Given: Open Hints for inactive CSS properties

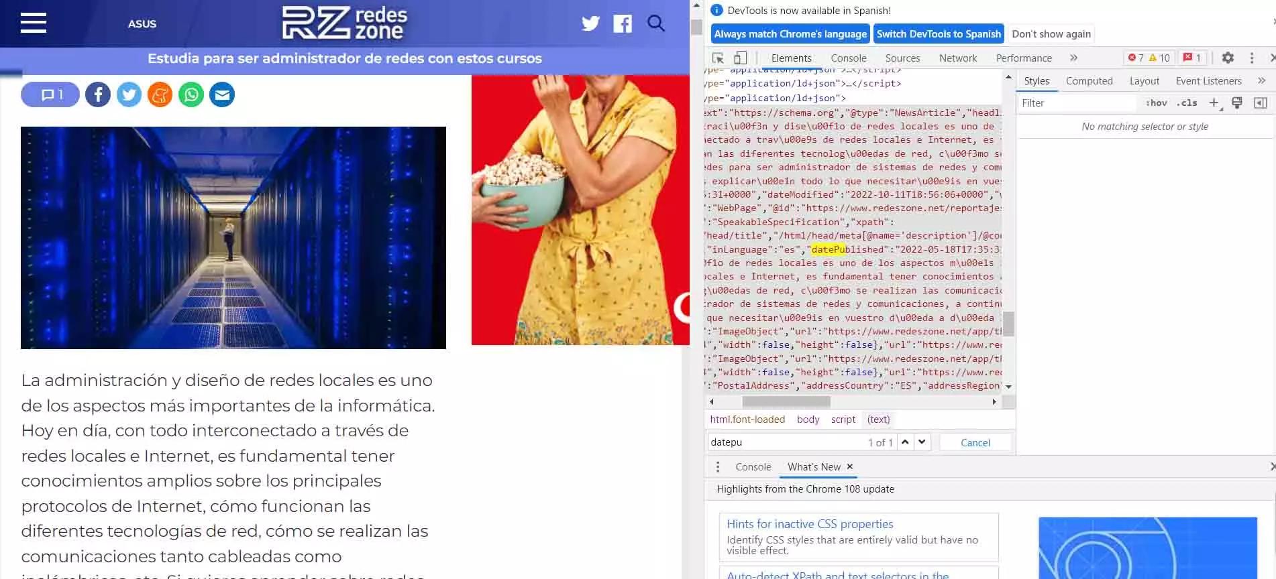Looking at the screenshot, I should click(x=810, y=523).
